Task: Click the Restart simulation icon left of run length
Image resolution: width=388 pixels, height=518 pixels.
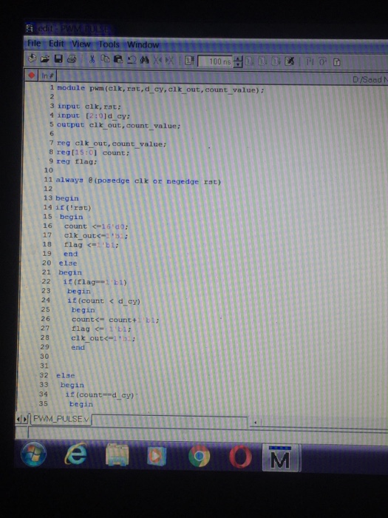Action: pos(189,61)
